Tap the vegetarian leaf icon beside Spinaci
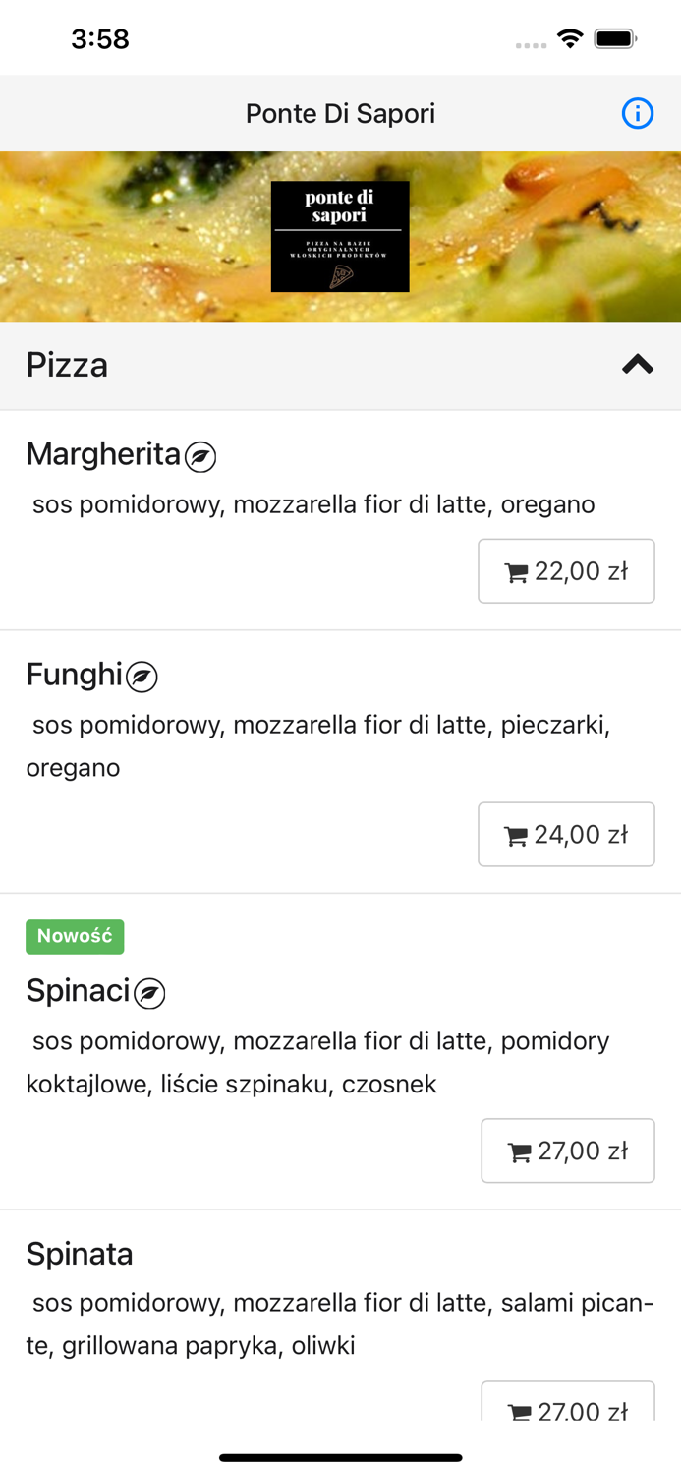Viewport: 681px width, 1475px height. [149, 993]
